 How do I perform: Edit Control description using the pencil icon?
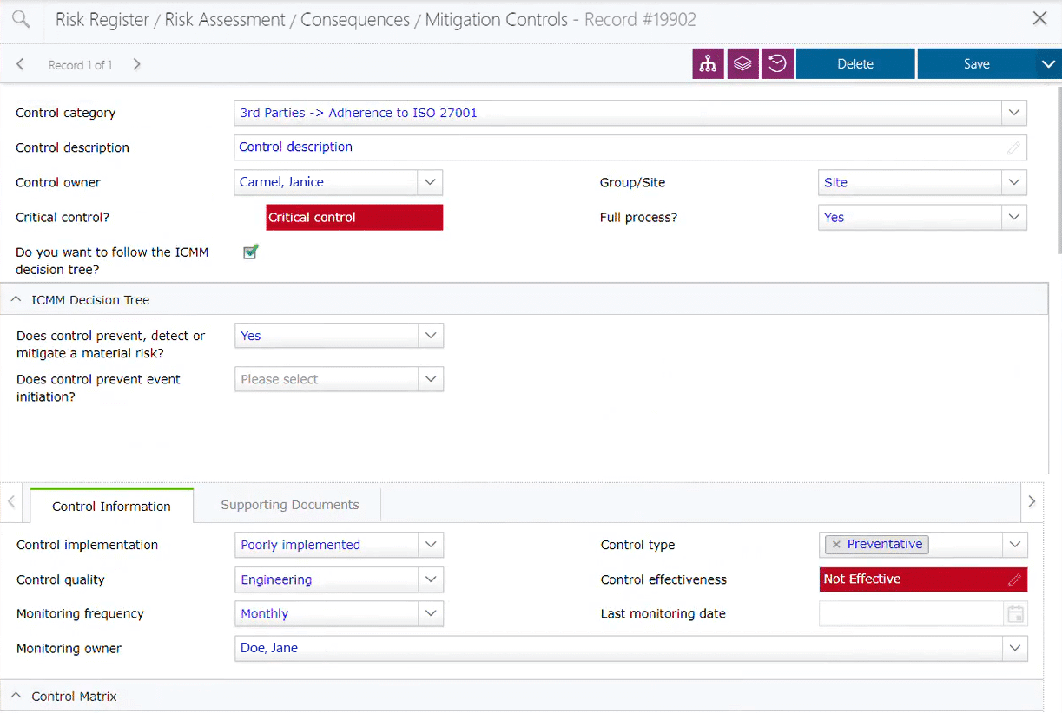[x=1013, y=147]
